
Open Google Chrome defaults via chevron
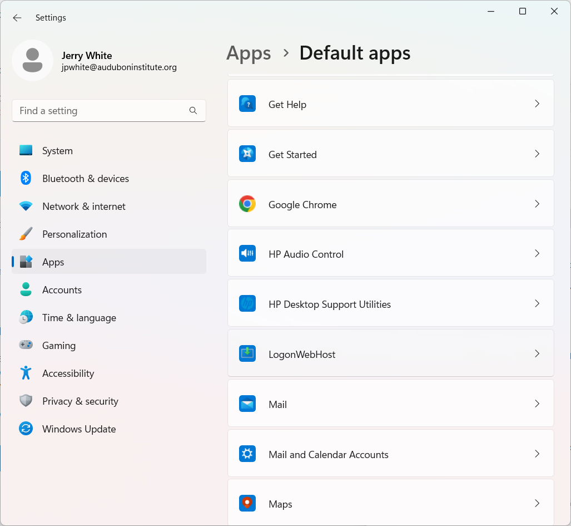click(537, 204)
